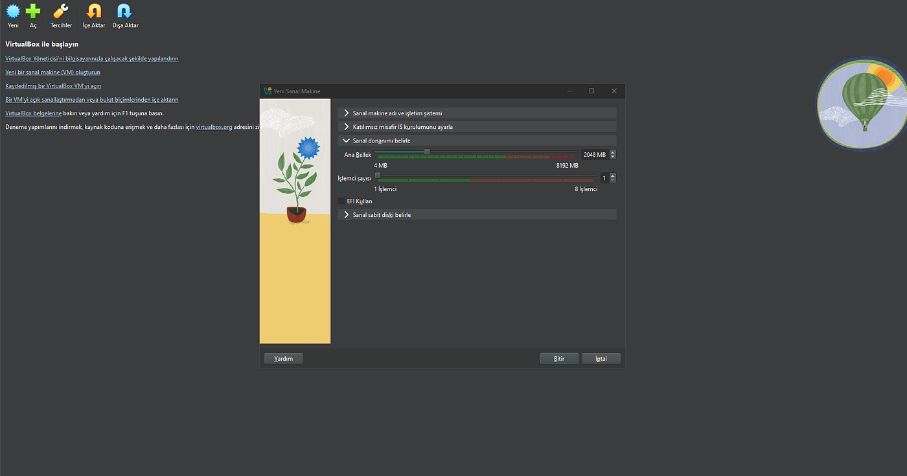Close the Yeni Sanal Makine dialog

[614, 91]
